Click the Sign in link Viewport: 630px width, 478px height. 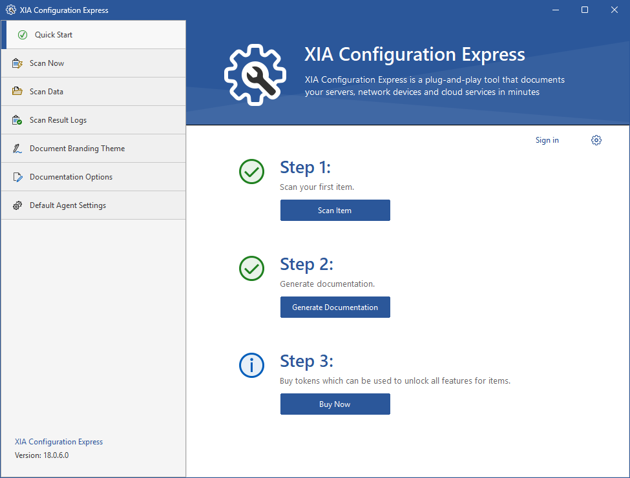click(x=547, y=140)
